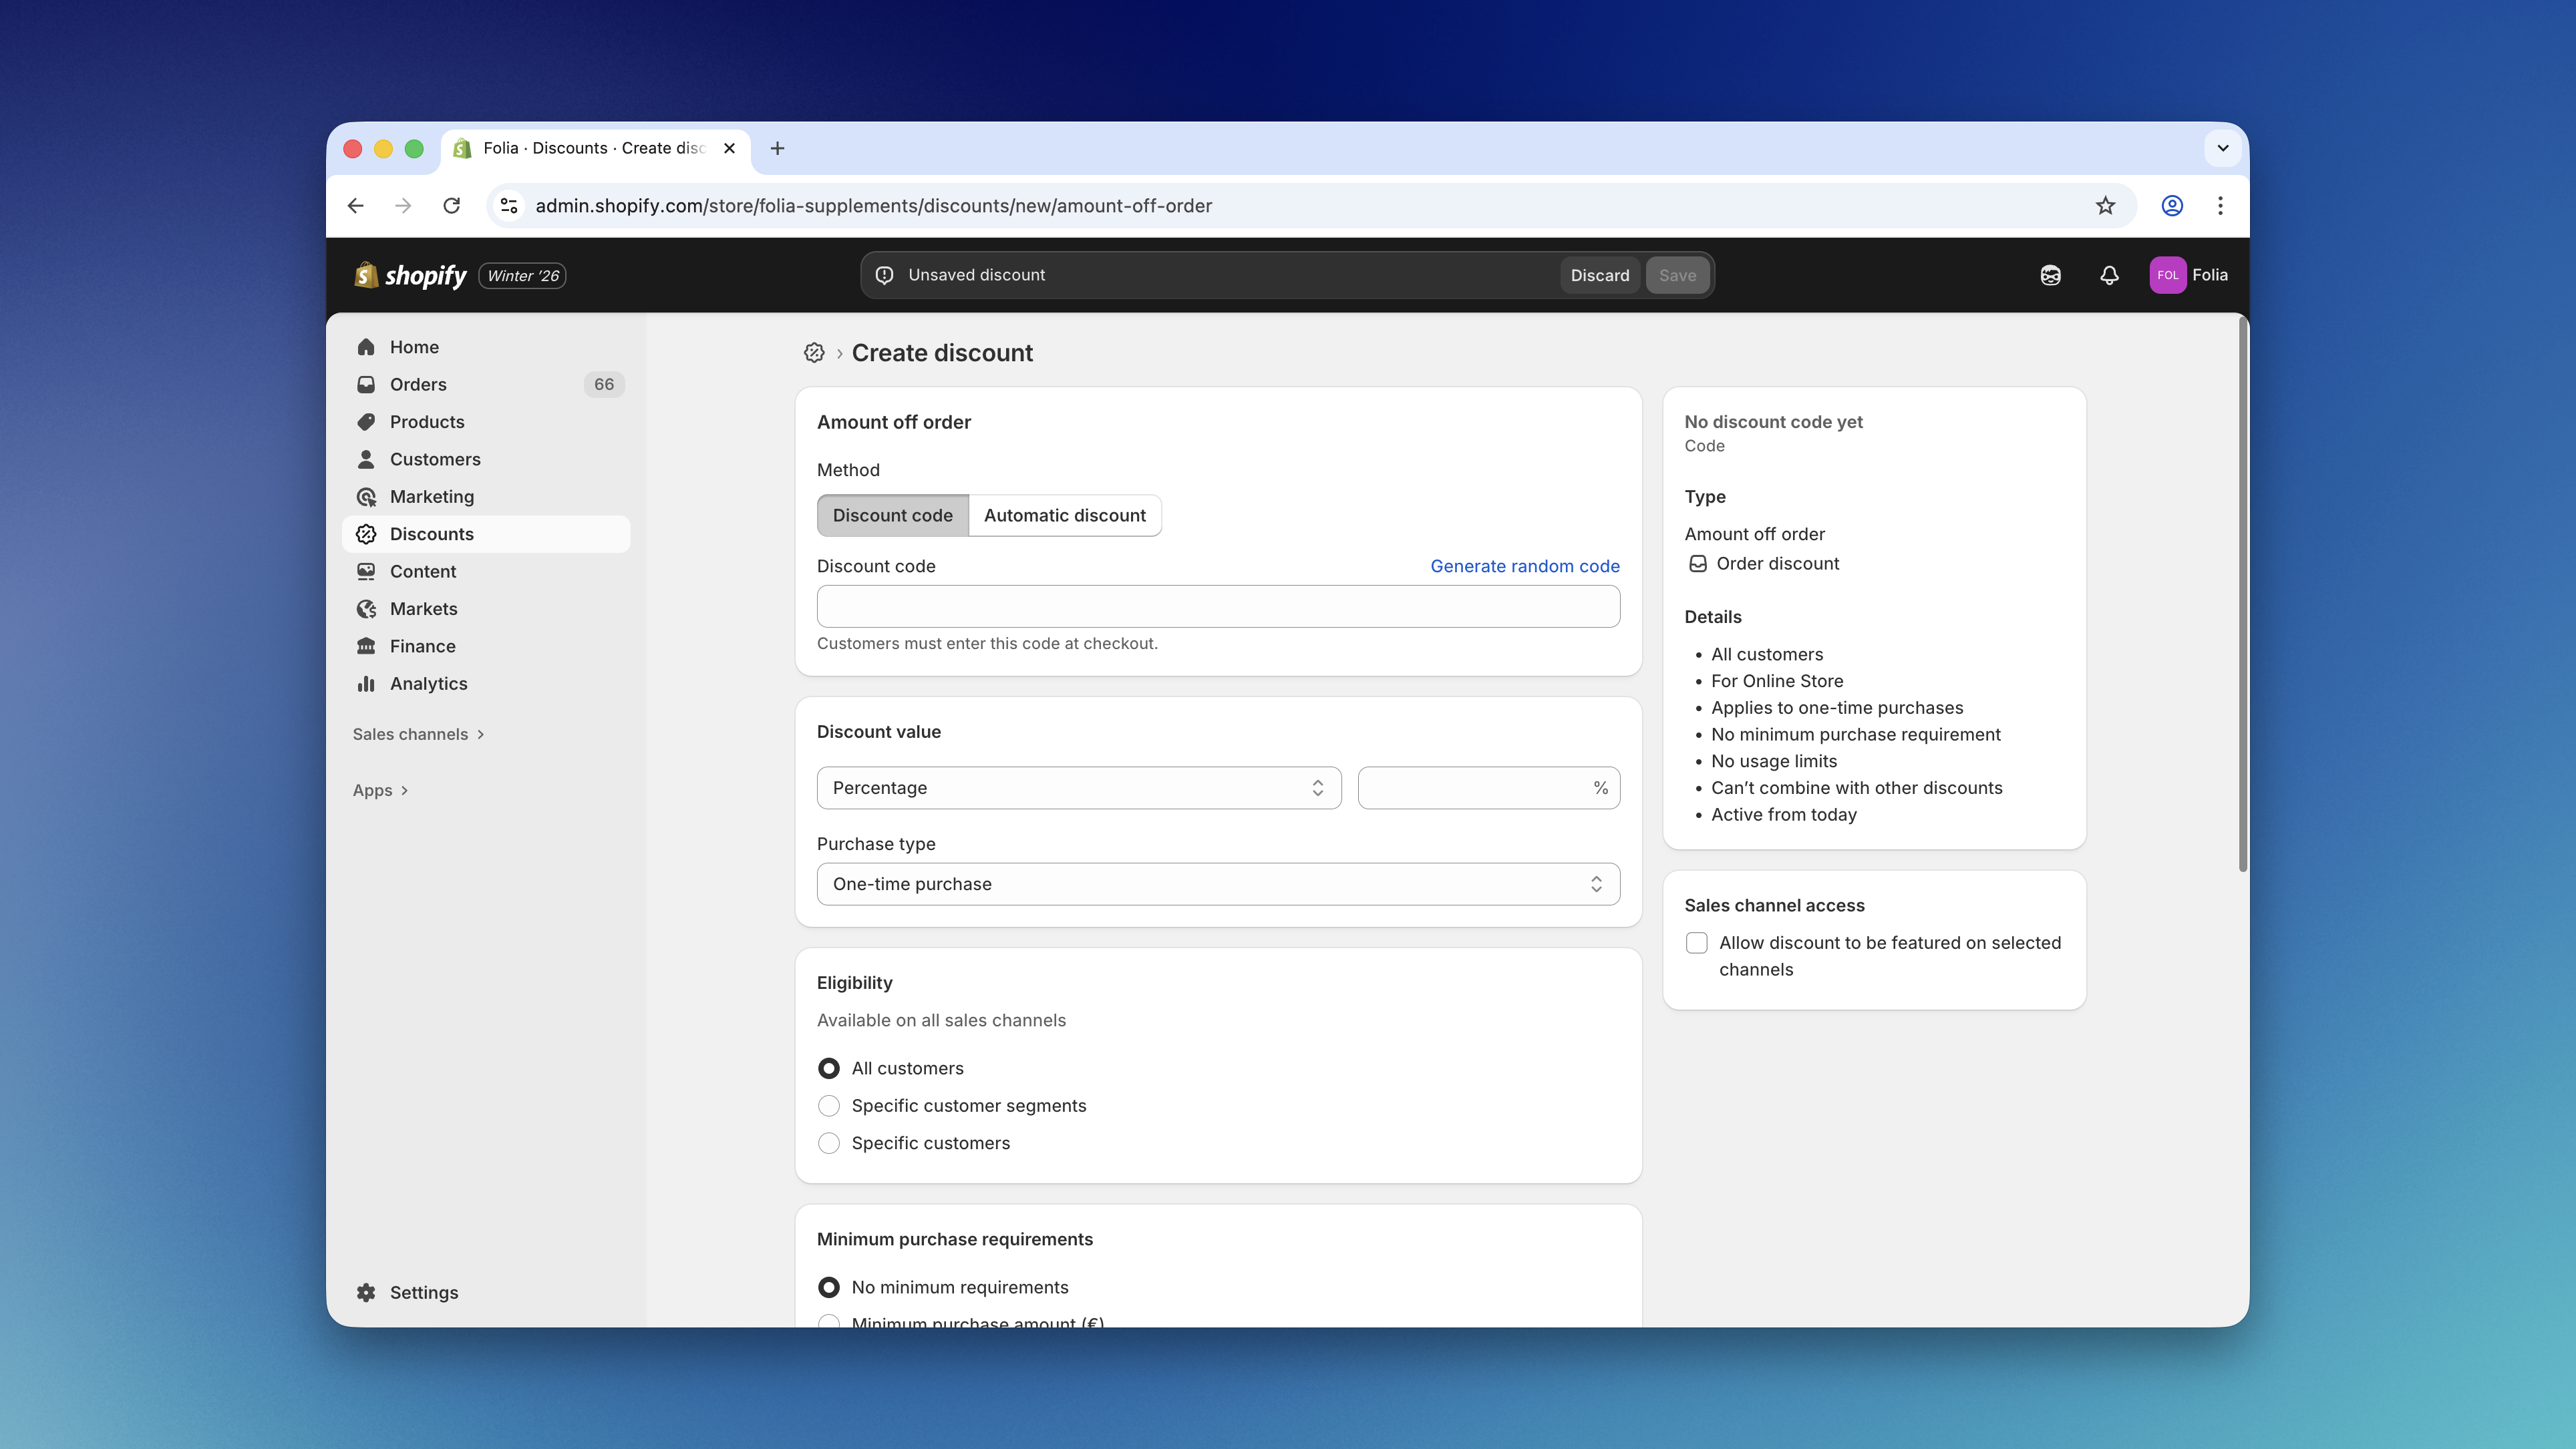Open the notifications bell
This screenshot has width=2576, height=1449.
coord(2108,275)
